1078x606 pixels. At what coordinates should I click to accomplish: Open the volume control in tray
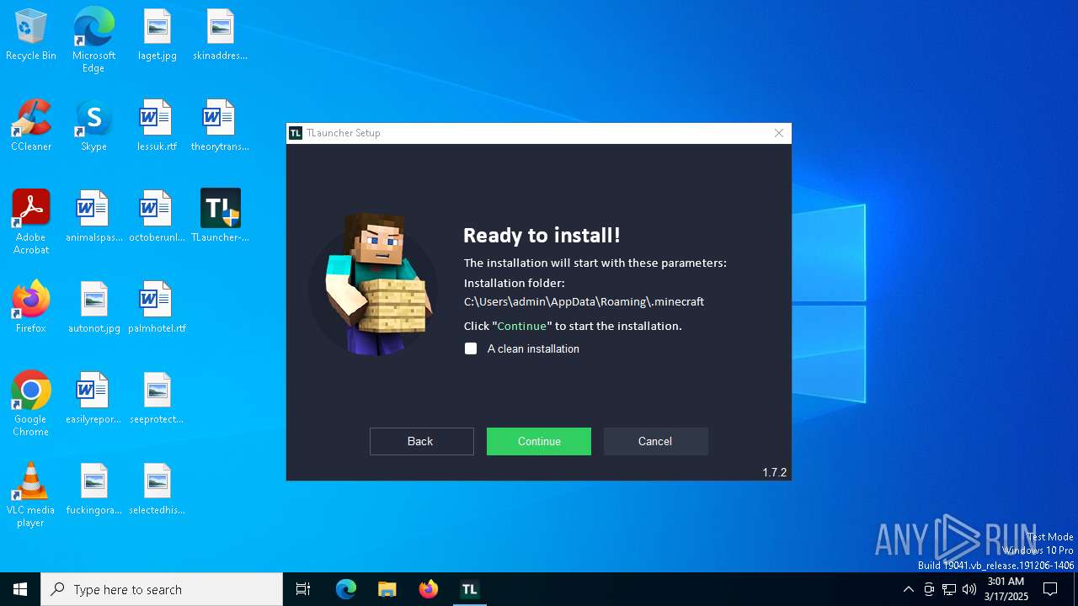(969, 589)
